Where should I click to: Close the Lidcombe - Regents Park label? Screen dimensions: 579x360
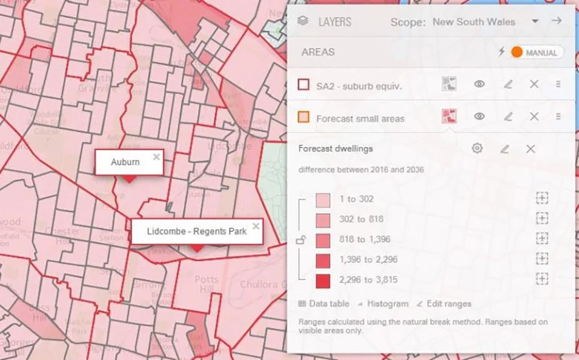256,226
